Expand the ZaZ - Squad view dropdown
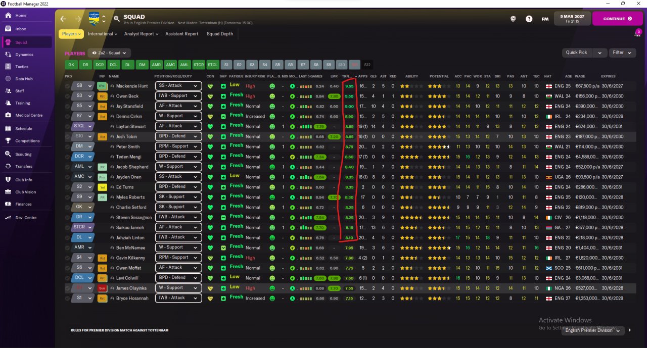This screenshot has height=348, width=647. tap(109, 53)
